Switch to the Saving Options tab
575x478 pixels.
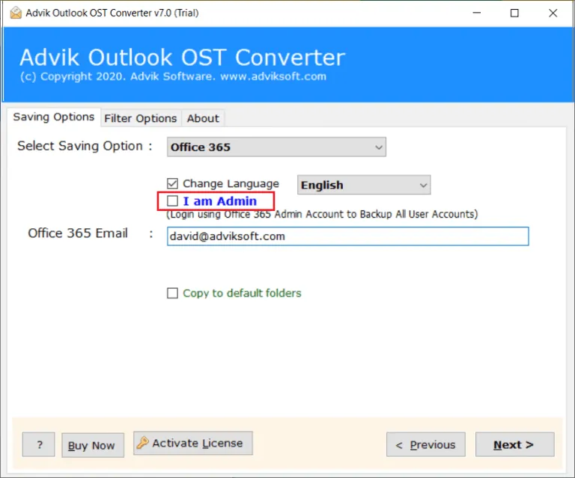tap(54, 117)
